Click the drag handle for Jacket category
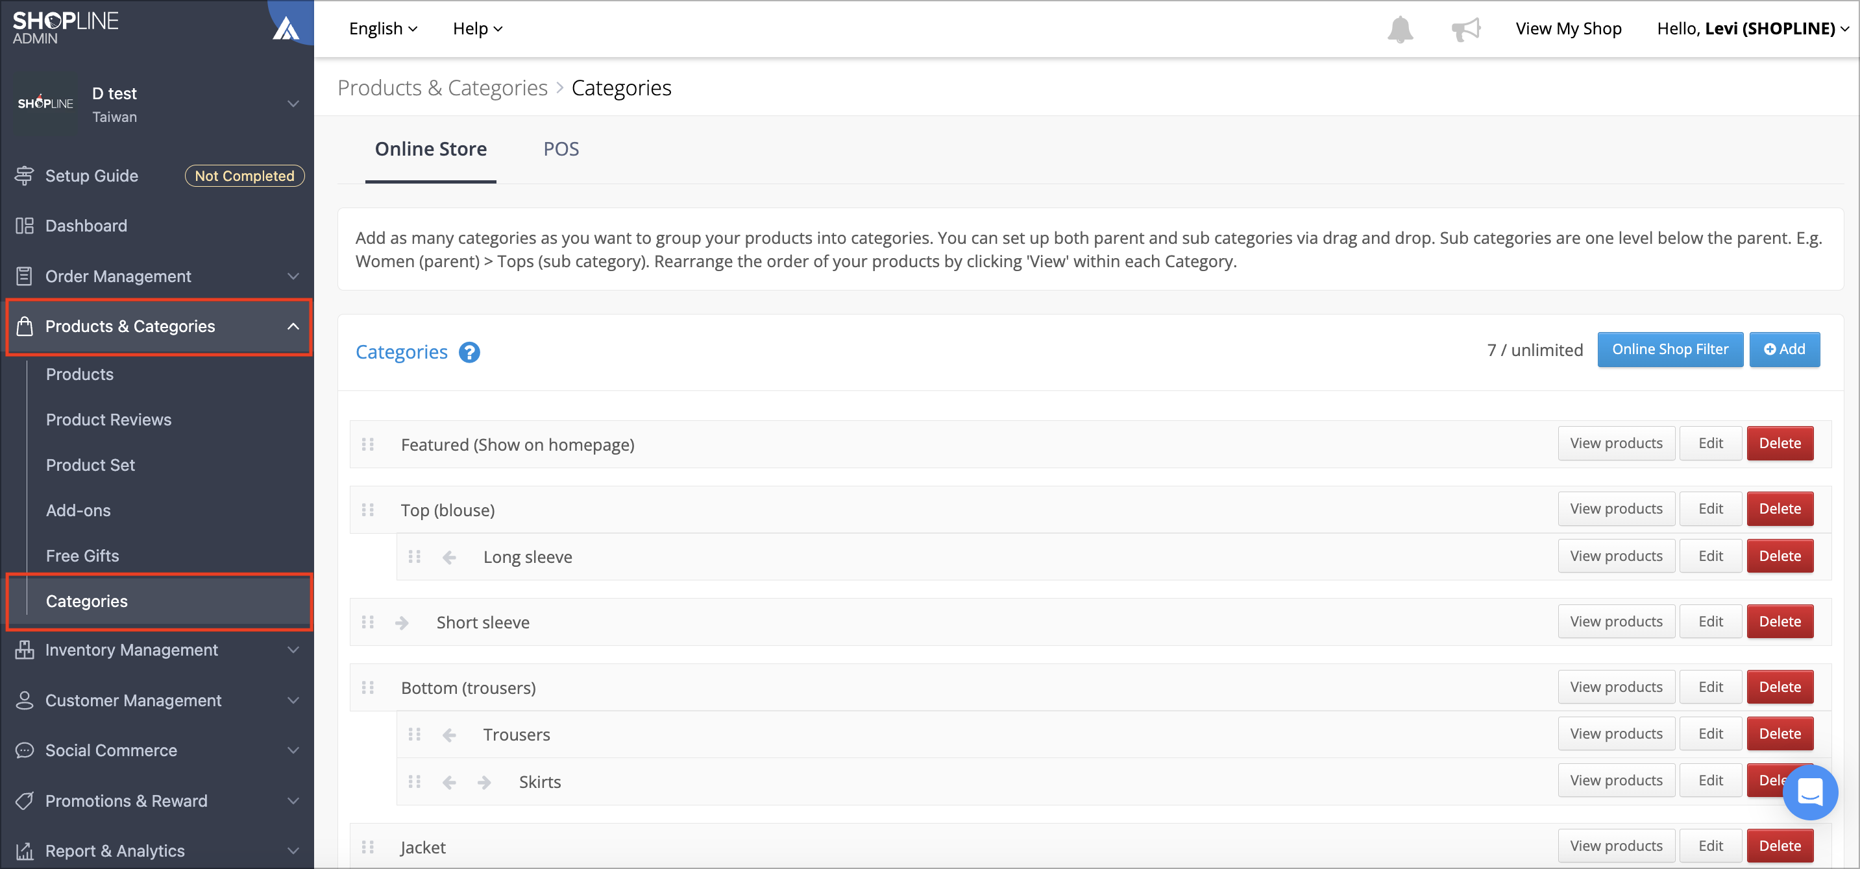 coord(367,848)
